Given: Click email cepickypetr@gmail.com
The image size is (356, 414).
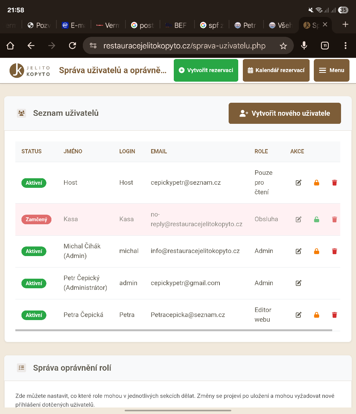Looking at the screenshot, I should click(x=185, y=283).
